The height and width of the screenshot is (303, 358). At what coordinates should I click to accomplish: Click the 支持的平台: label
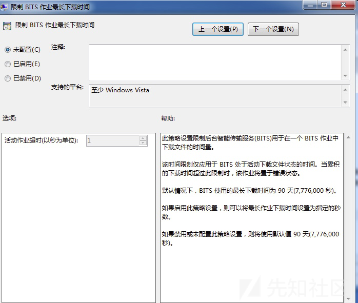tap(67, 87)
